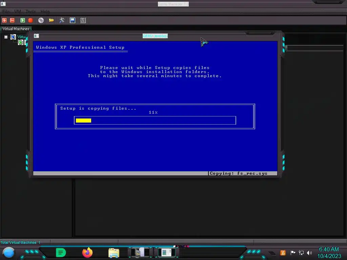Open the Start orb button
The image size is (347, 260).
tap(9, 253)
